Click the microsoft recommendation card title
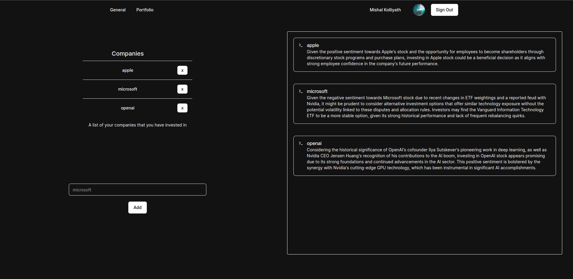573x279 pixels. (x=317, y=91)
